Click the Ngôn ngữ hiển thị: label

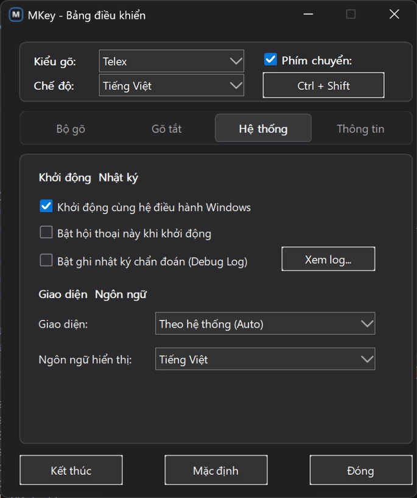(x=85, y=360)
